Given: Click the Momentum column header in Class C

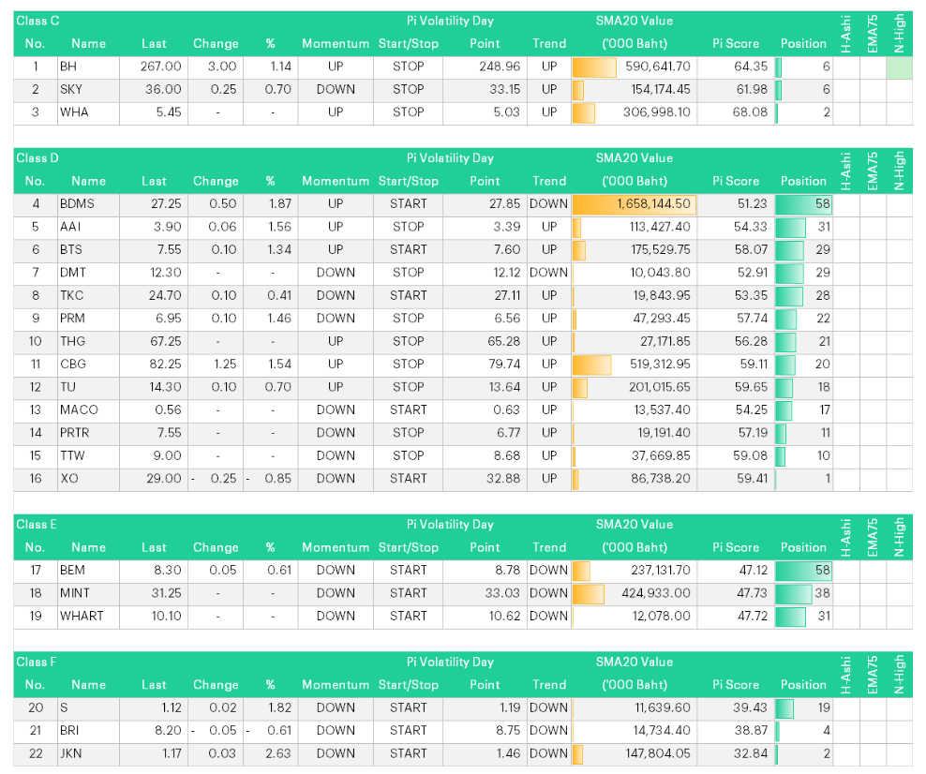Looking at the screenshot, I should [x=336, y=44].
